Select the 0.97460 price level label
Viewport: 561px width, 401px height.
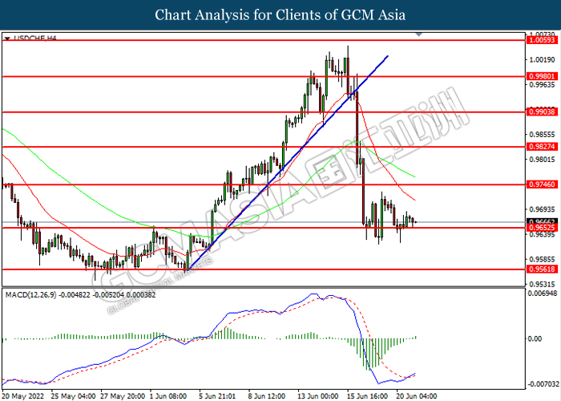tap(543, 184)
